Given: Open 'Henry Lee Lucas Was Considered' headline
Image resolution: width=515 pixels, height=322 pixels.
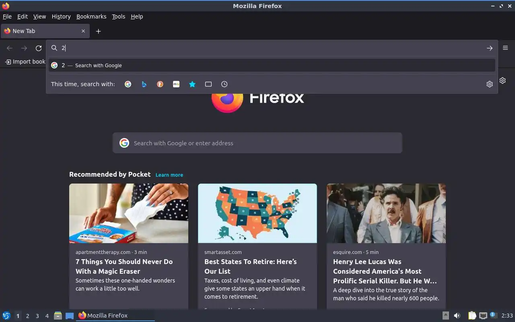Looking at the screenshot, I should (385, 271).
